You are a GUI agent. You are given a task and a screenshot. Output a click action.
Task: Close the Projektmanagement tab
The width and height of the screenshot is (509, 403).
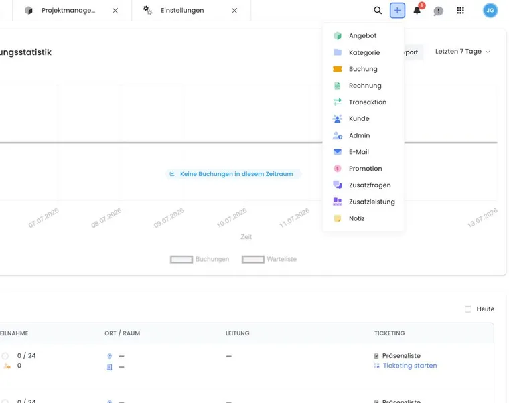click(x=115, y=11)
